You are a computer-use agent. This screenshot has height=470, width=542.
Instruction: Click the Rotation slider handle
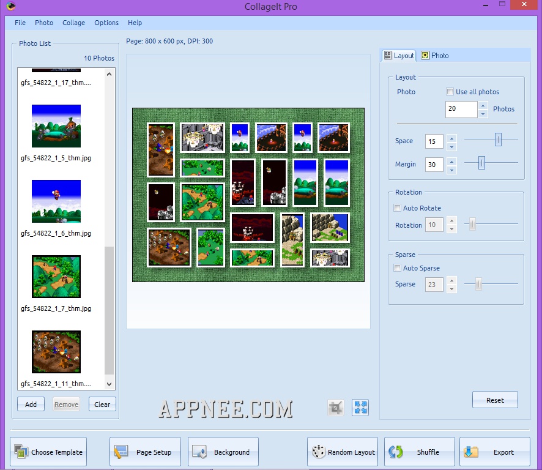[x=472, y=224]
